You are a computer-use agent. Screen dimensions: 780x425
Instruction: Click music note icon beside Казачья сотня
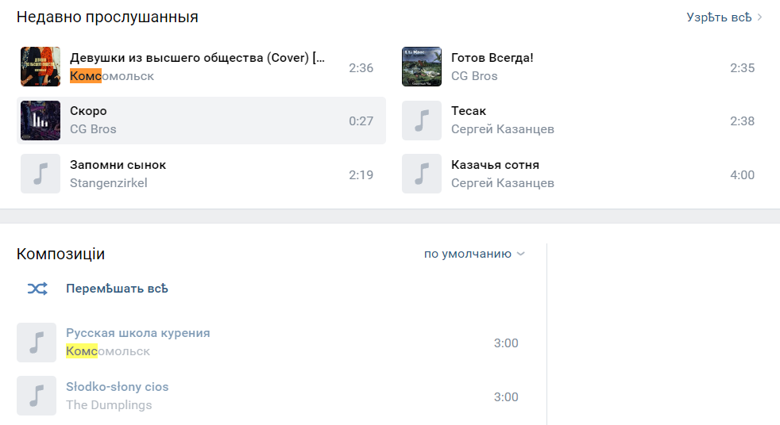click(422, 174)
